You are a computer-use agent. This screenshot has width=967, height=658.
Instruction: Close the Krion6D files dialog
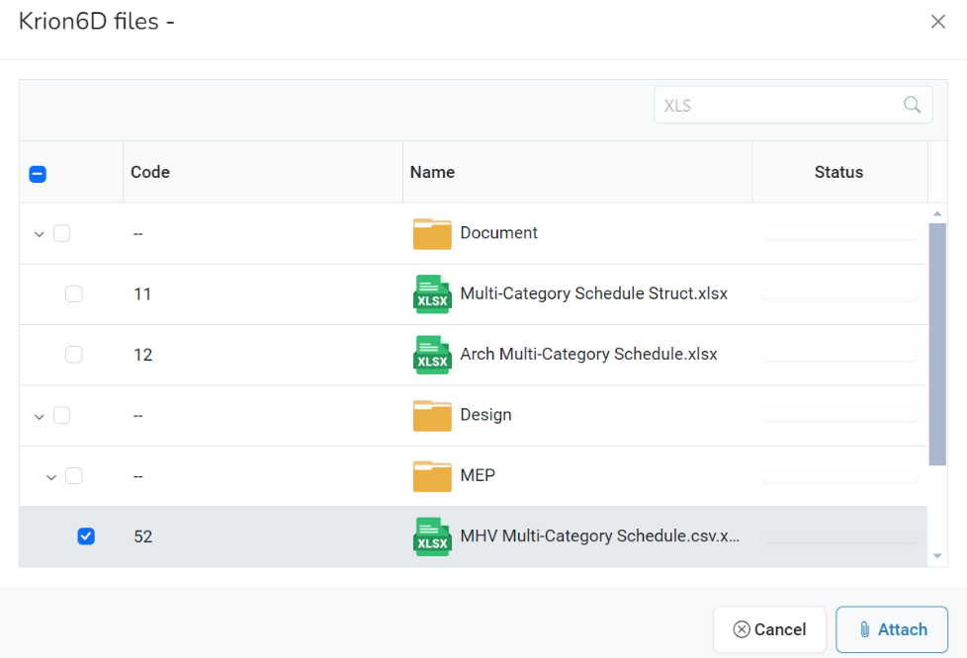(x=937, y=22)
